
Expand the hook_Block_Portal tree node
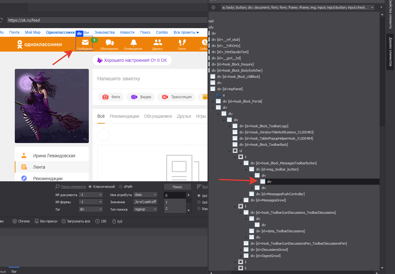[213, 101]
